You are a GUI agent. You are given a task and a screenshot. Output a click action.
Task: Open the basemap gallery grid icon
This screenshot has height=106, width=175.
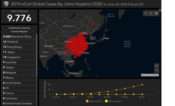pyautogui.click(x=156, y=13)
